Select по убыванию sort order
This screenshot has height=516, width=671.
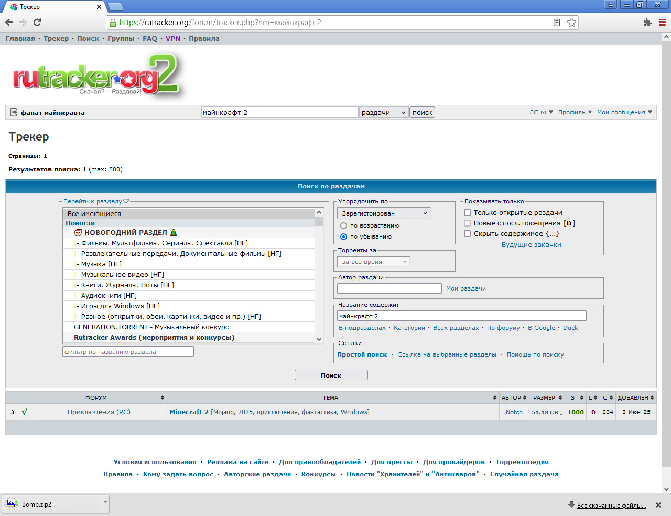(344, 237)
